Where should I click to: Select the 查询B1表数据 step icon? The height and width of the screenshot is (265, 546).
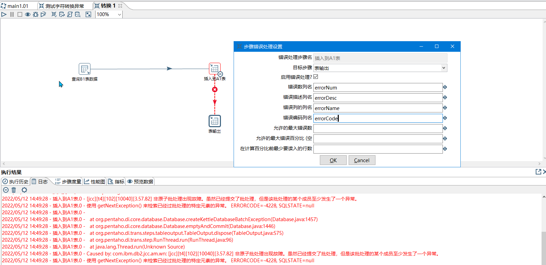click(85, 69)
